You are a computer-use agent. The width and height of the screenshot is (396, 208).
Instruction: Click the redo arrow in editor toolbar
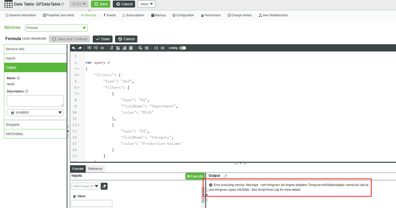[x=80, y=48]
